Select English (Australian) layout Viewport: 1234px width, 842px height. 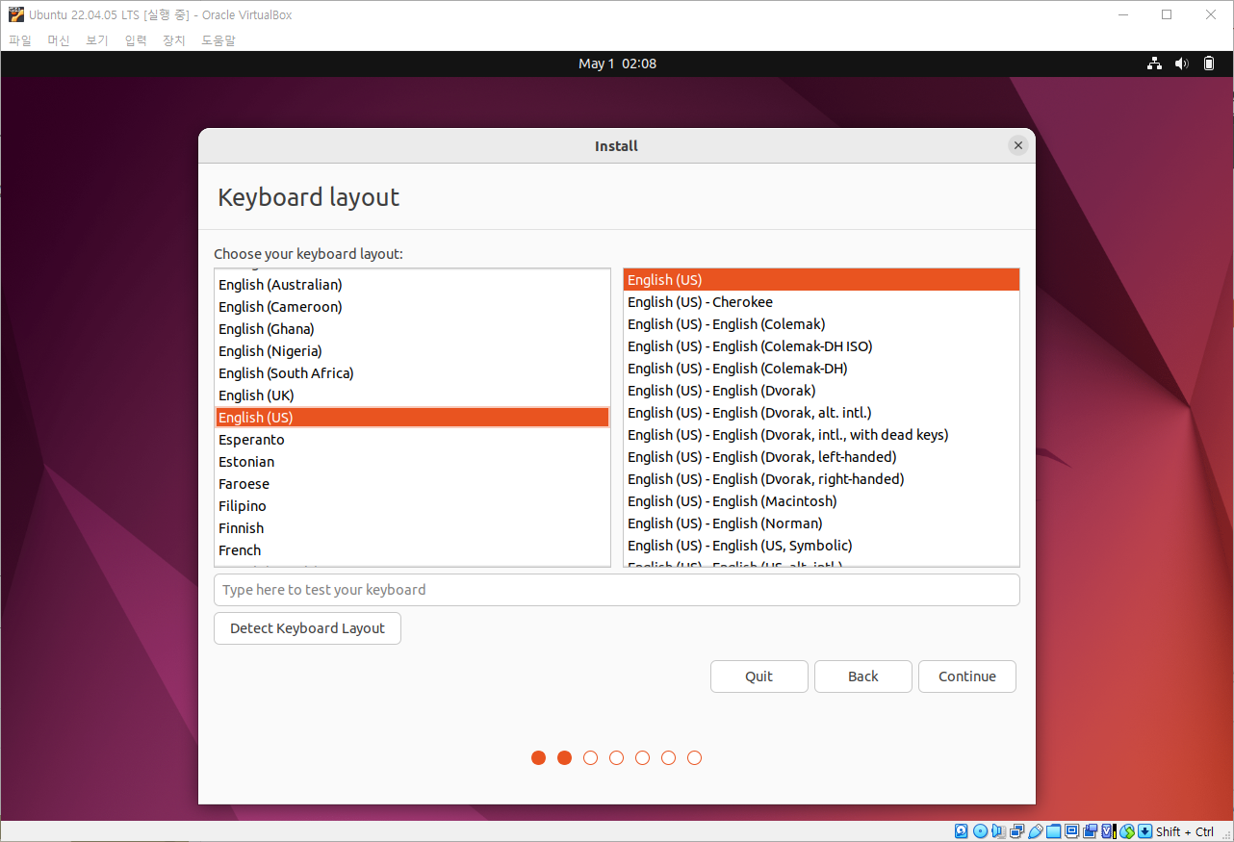click(x=412, y=285)
